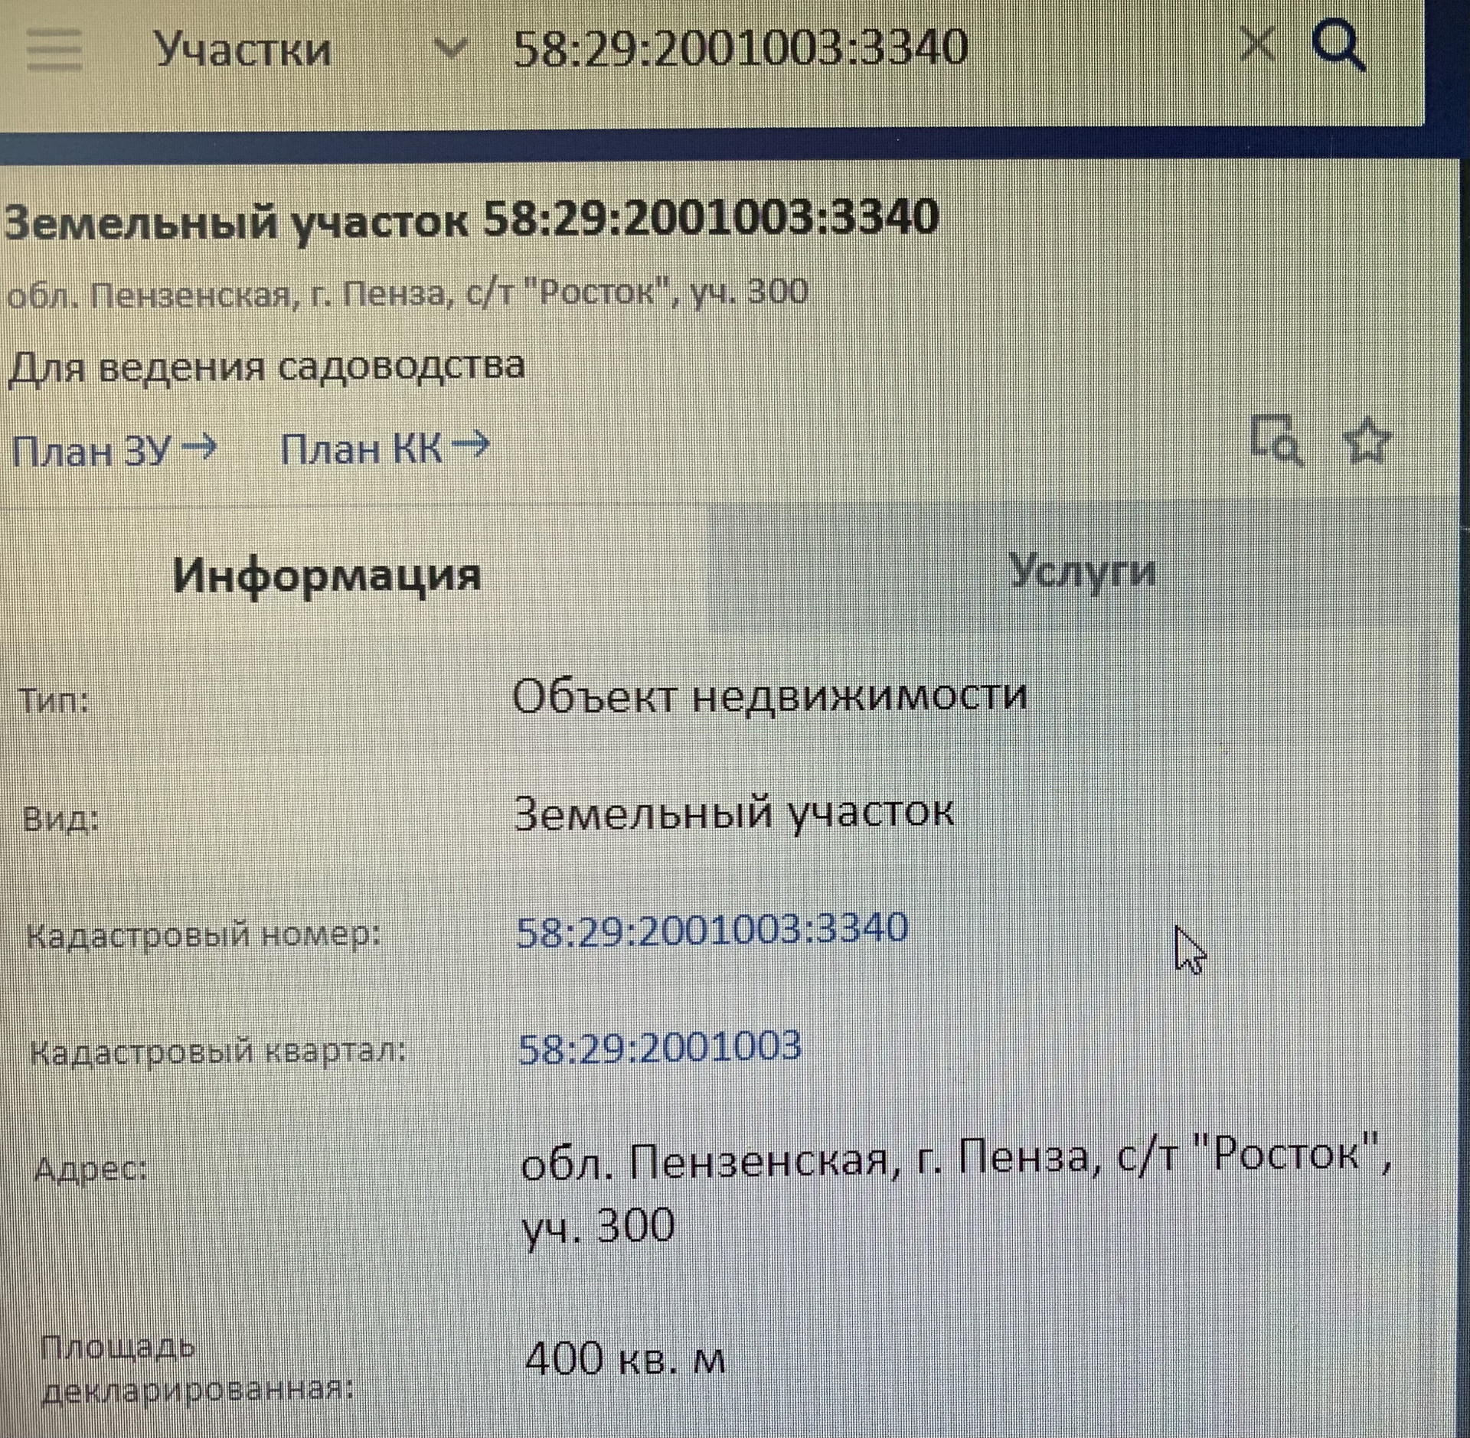Open cadastral quarter link 58:29:2001003
The height and width of the screenshot is (1438, 1470).
pos(659,1047)
